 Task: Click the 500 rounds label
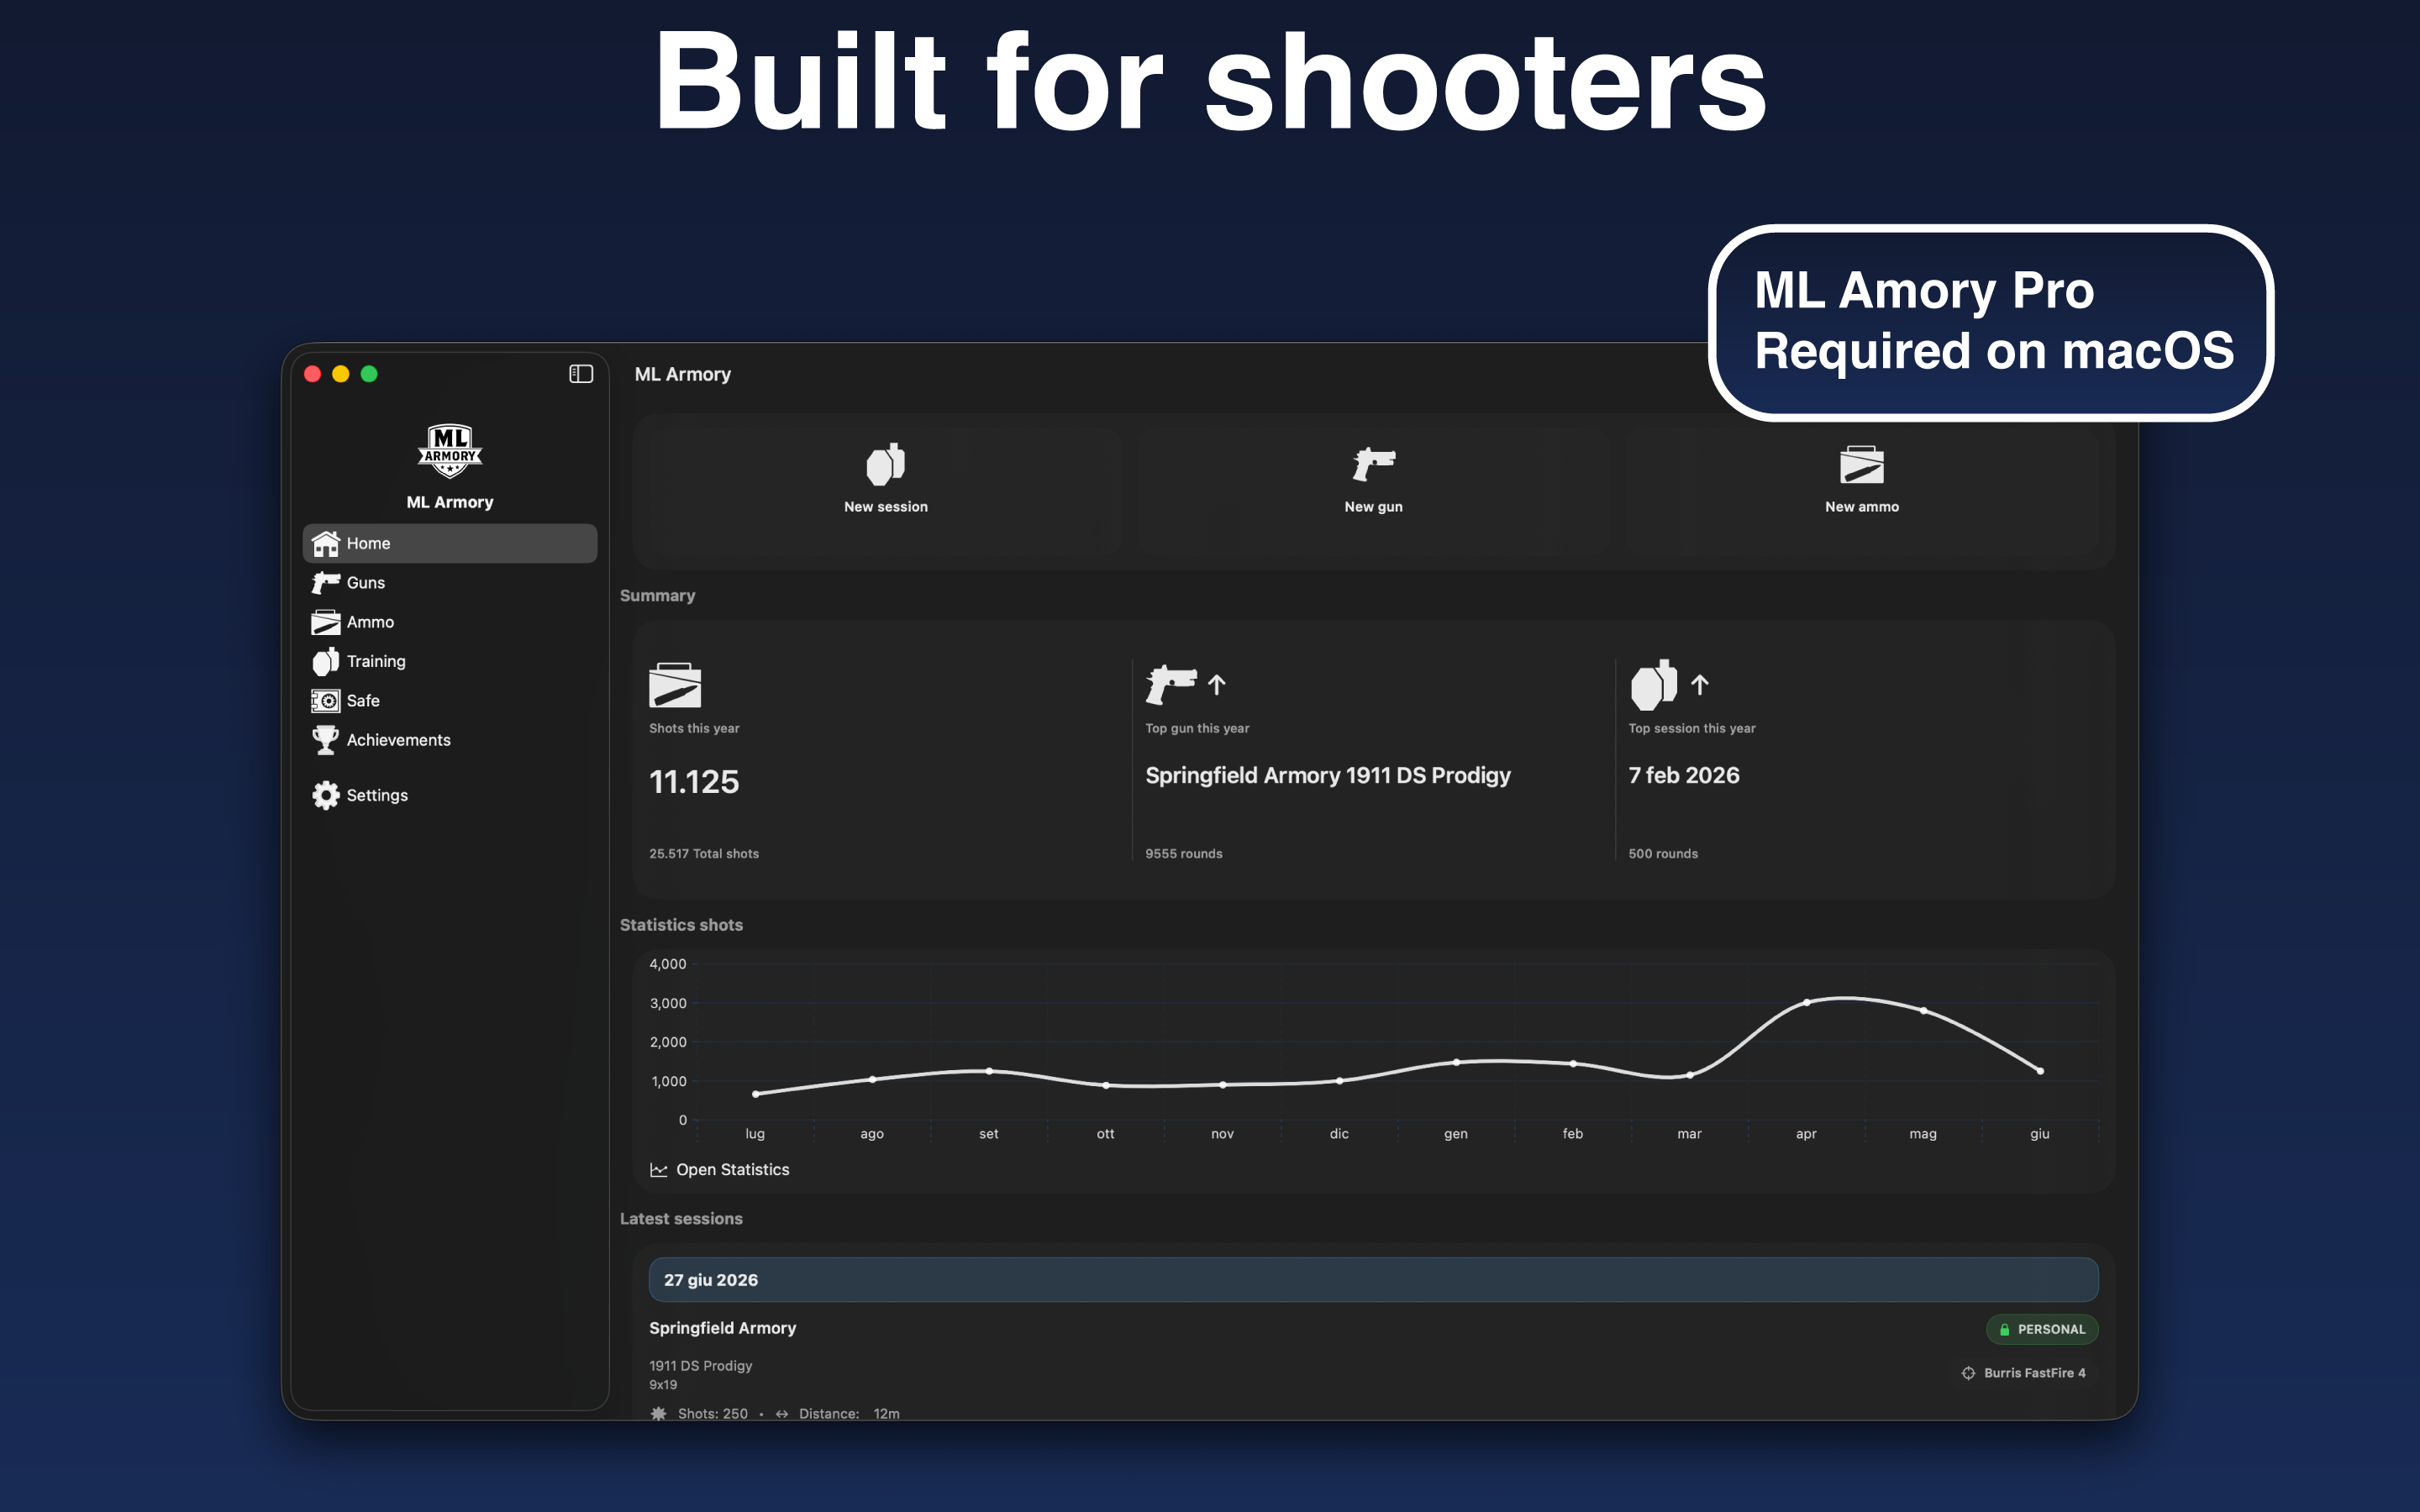1663,854
